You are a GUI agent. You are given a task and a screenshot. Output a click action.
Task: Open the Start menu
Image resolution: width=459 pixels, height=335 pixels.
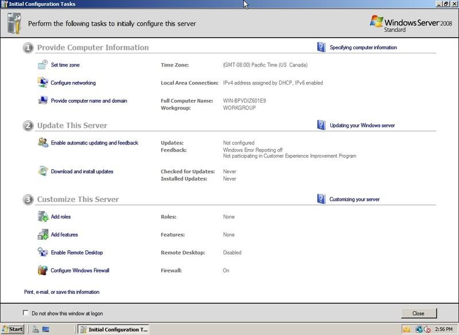[x=12, y=329]
